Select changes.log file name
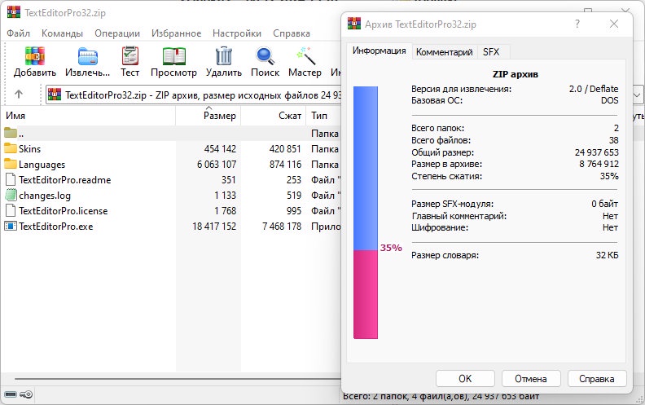645x405 pixels. point(45,196)
